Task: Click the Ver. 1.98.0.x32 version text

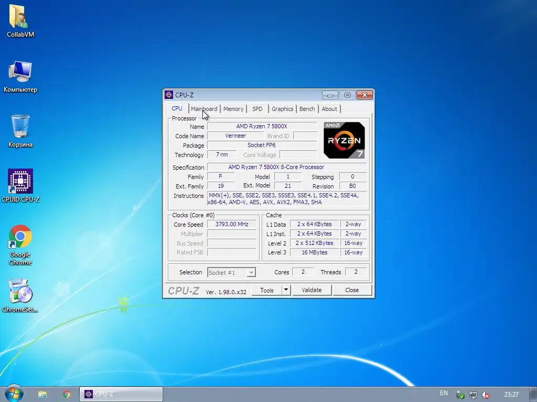Action: pyautogui.click(x=226, y=292)
